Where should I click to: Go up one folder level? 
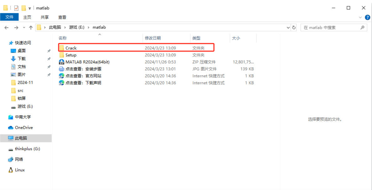click(31, 28)
